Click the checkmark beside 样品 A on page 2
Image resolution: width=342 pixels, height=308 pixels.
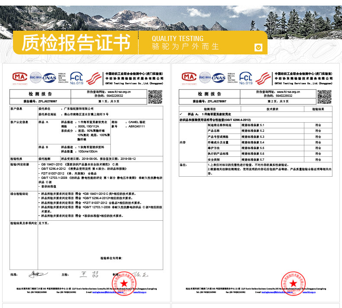pos(181,114)
